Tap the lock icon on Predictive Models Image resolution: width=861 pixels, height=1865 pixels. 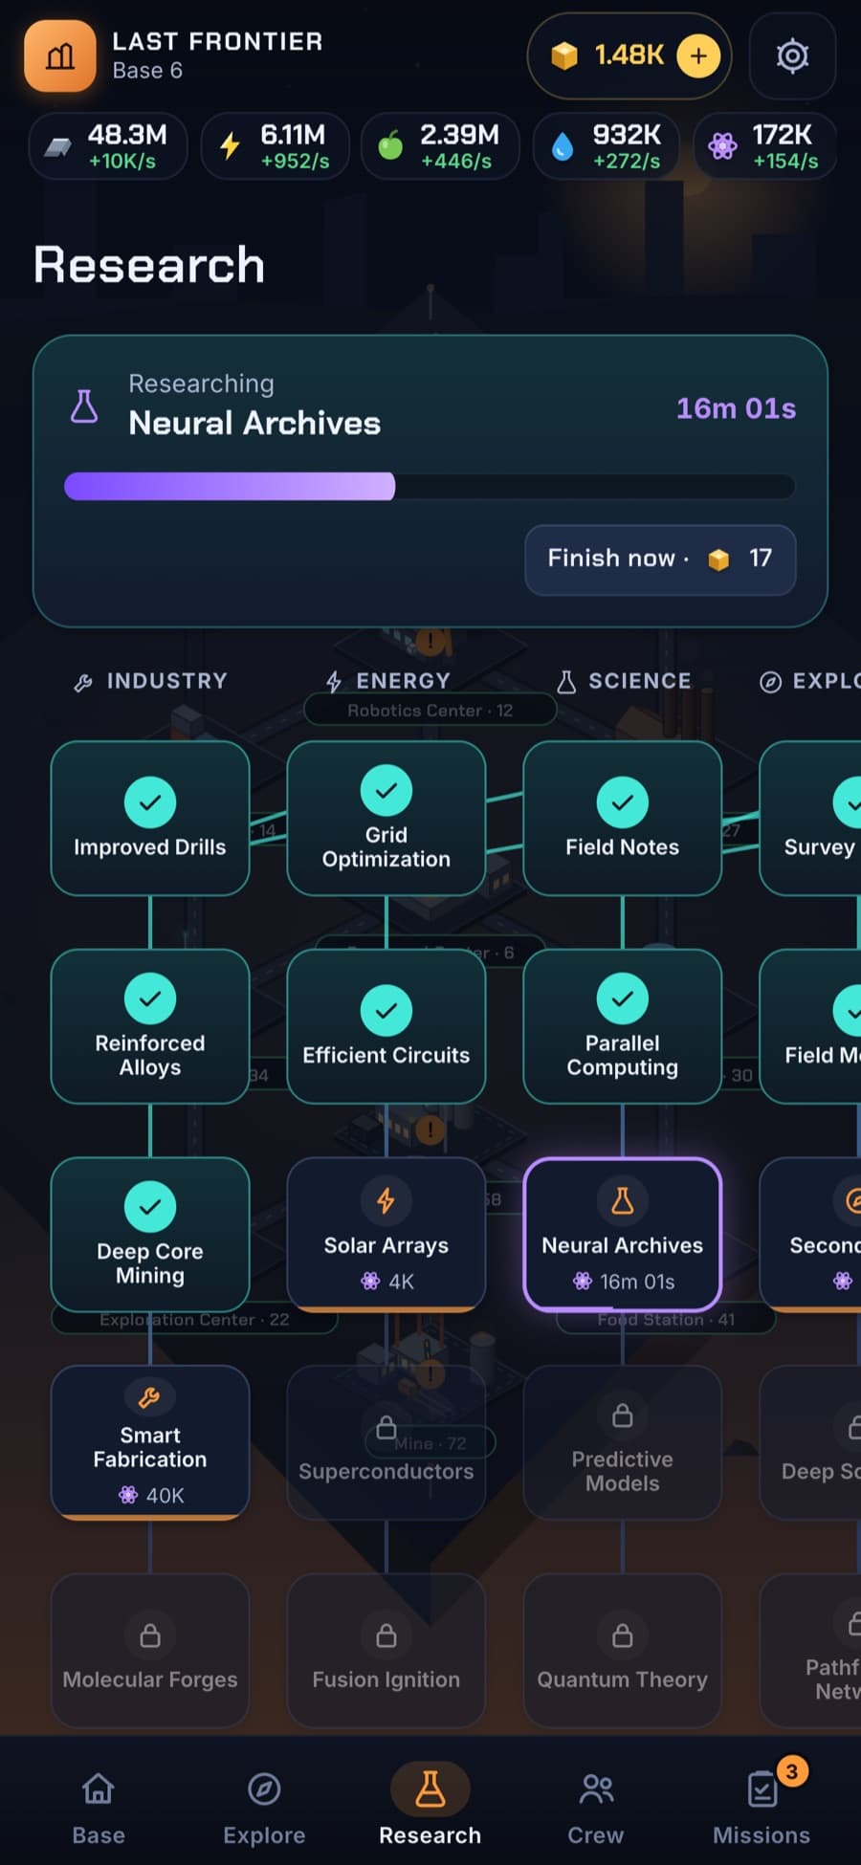pyautogui.click(x=623, y=1415)
